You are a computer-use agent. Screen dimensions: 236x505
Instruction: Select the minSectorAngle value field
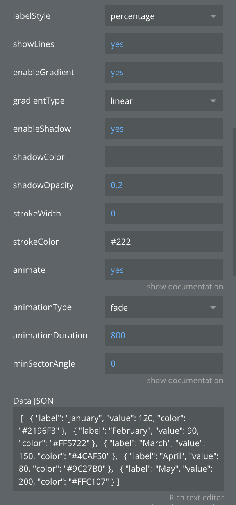164,364
